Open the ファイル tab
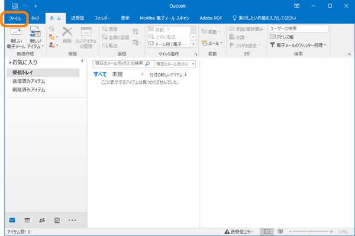This screenshot has width=355, height=236. [x=15, y=18]
